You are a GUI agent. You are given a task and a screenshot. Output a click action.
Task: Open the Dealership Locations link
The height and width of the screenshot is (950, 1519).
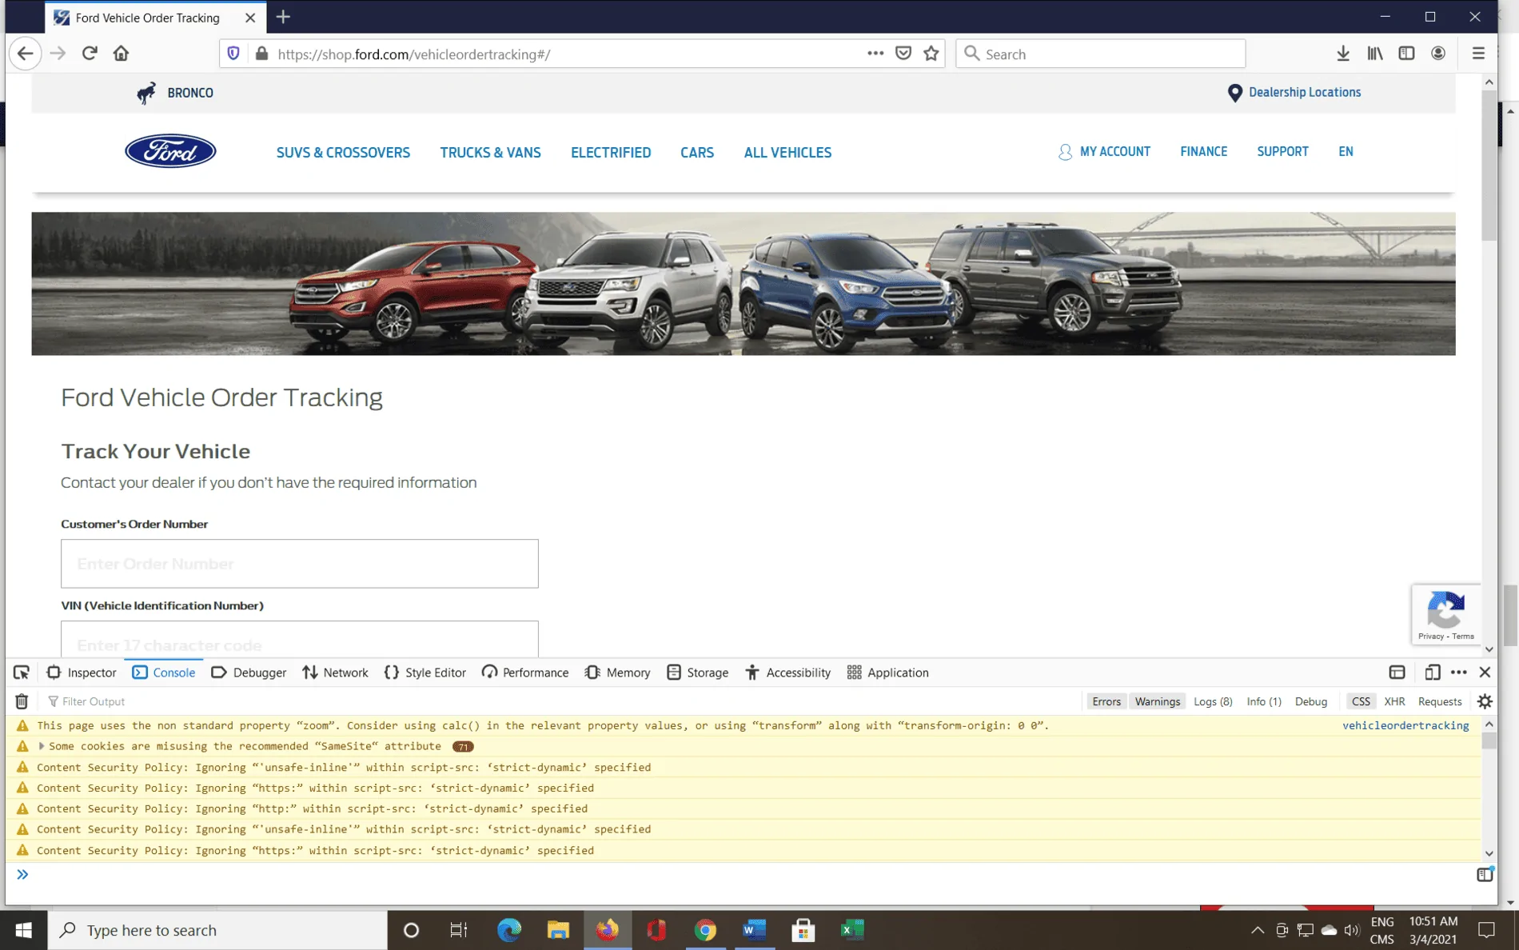pos(1304,93)
